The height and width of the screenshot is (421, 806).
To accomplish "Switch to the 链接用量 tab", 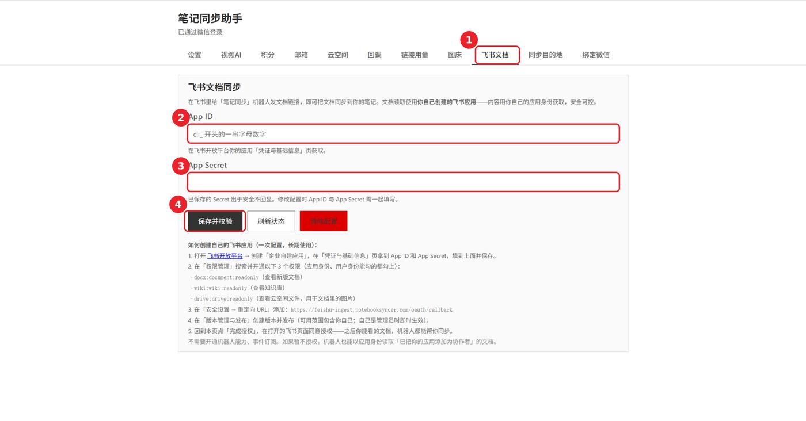I will coord(415,55).
